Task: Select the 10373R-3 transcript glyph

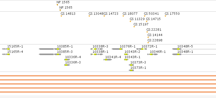Action: (x=131, y=65)
